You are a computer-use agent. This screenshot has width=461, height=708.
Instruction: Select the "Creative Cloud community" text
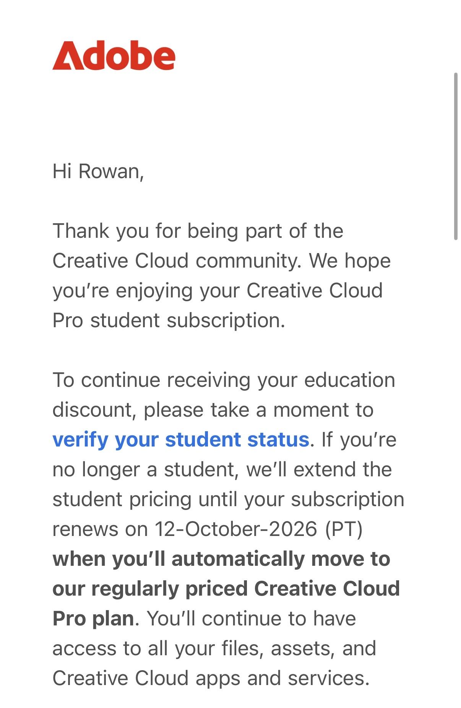coord(177,261)
